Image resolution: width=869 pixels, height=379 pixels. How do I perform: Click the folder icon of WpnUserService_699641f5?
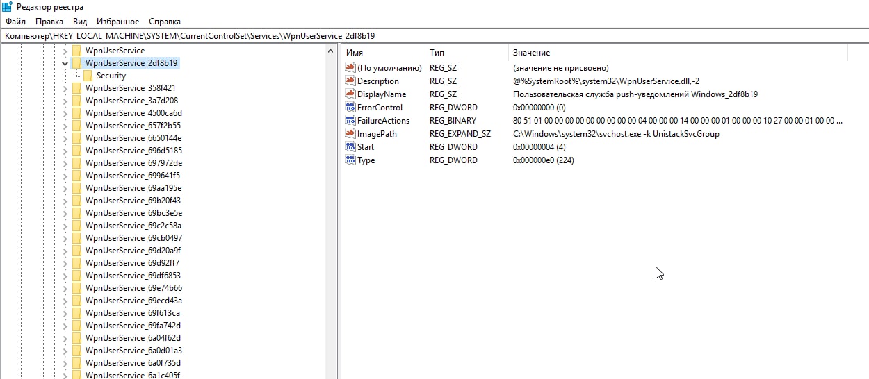click(x=76, y=176)
